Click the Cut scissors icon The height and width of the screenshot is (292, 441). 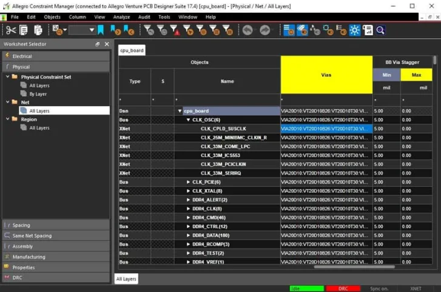coord(11,30)
